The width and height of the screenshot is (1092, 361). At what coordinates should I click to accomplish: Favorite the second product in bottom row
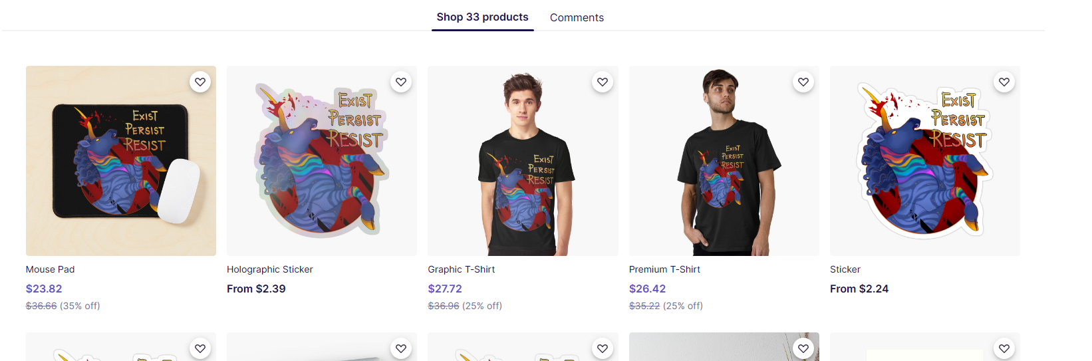pyautogui.click(x=401, y=348)
